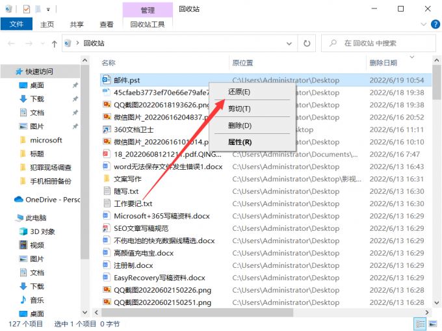Select 不伤电池的快充数据线精选.docx
Image resolution: width=442 pixels, height=331 pixels.
tap(164, 241)
